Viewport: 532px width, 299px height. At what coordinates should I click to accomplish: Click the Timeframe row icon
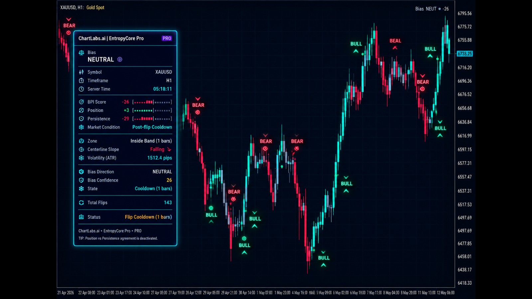click(x=81, y=80)
